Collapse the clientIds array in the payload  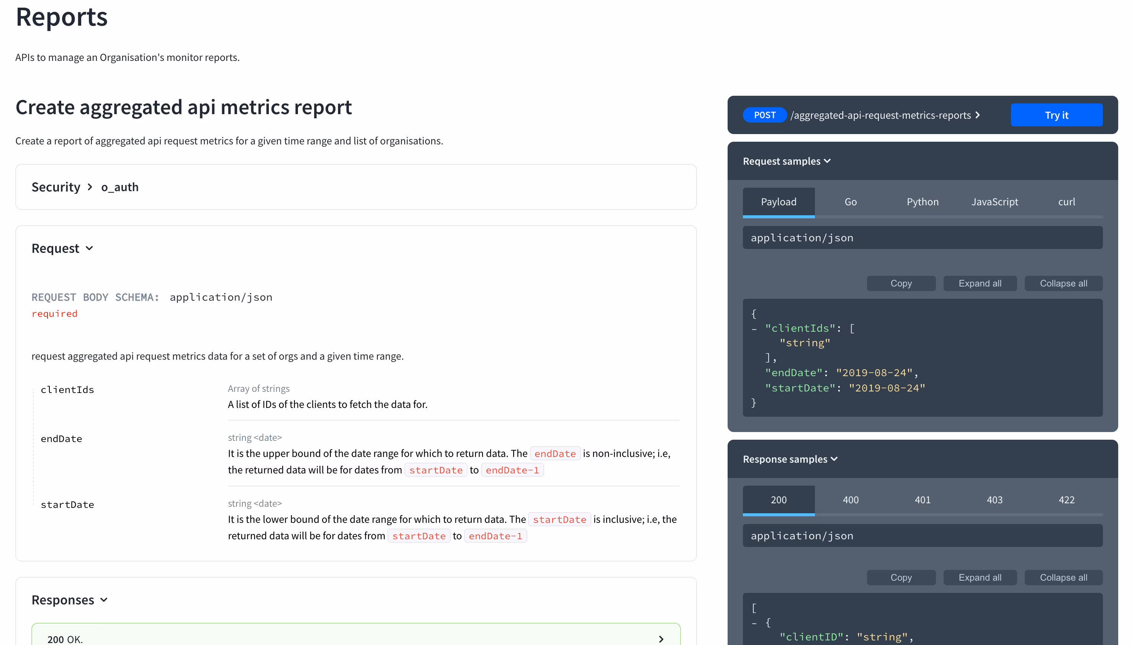coord(754,328)
